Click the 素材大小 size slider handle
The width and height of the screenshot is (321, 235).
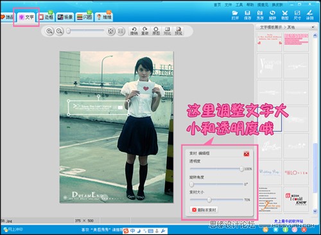(x=209, y=200)
